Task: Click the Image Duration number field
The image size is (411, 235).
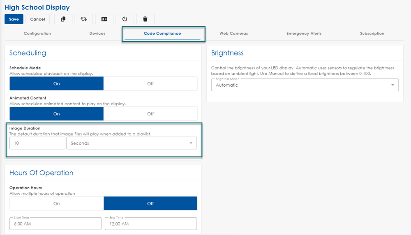Action: [37, 143]
